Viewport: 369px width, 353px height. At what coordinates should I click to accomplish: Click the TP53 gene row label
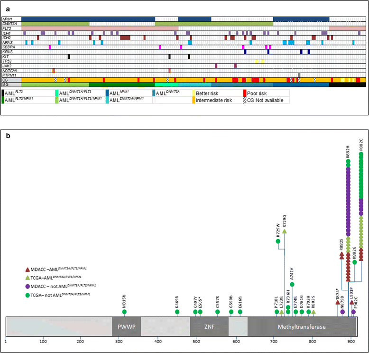pyautogui.click(x=7, y=61)
